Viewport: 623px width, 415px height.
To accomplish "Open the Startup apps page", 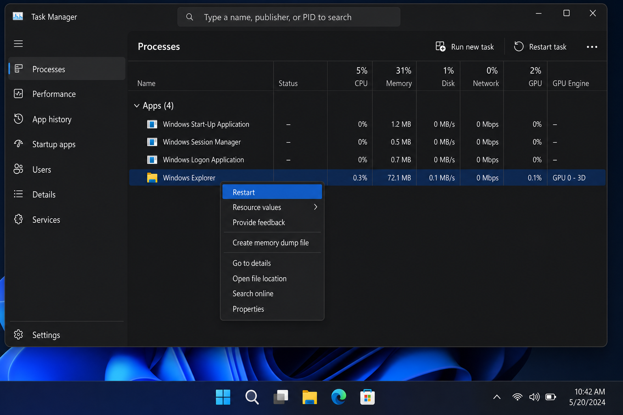I will 67,144.
